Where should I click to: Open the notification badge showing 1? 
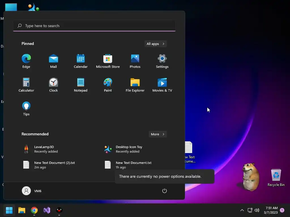click(x=282, y=210)
